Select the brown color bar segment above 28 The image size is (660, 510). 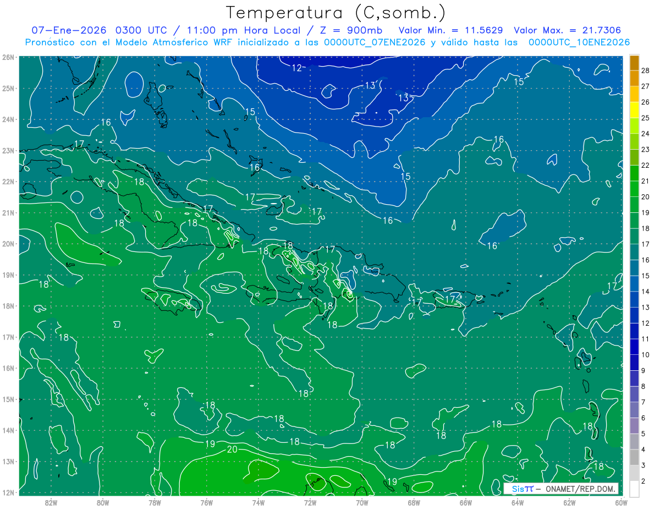click(634, 63)
